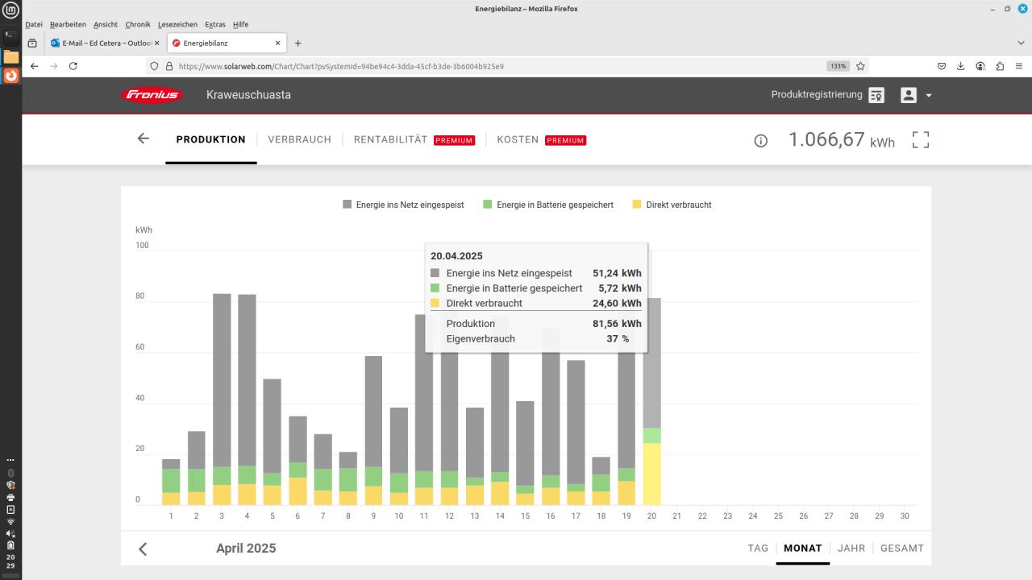Open the Lesezeichen menu
The width and height of the screenshot is (1032, 580).
coord(177,24)
